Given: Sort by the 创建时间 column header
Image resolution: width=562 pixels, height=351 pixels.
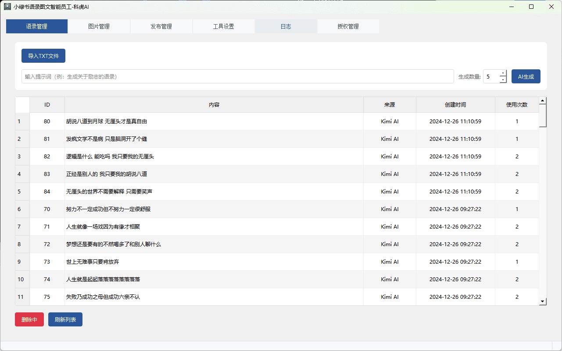Looking at the screenshot, I should point(455,105).
